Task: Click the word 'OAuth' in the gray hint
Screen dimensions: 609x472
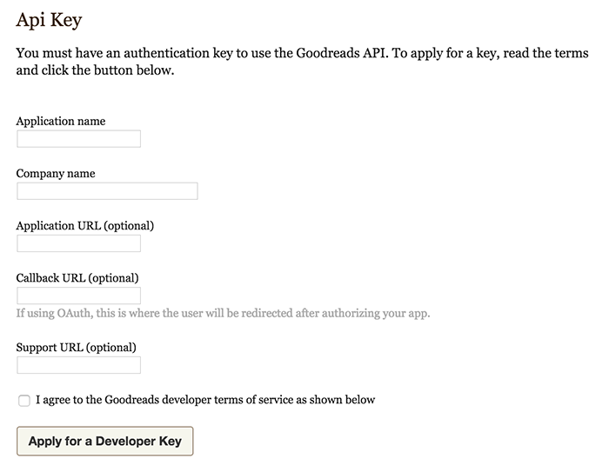Action: click(75, 313)
